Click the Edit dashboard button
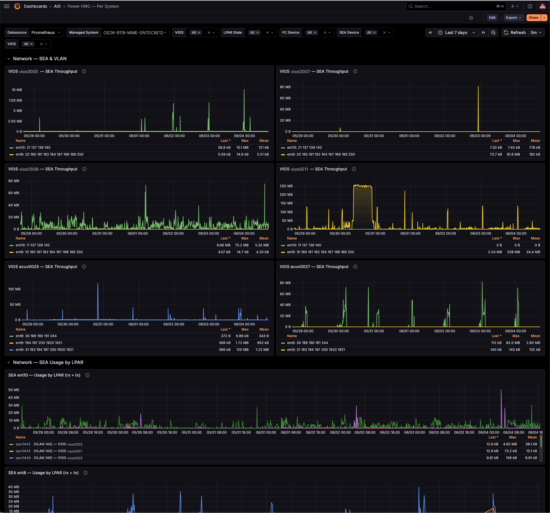The image size is (550, 513). pos(492,18)
